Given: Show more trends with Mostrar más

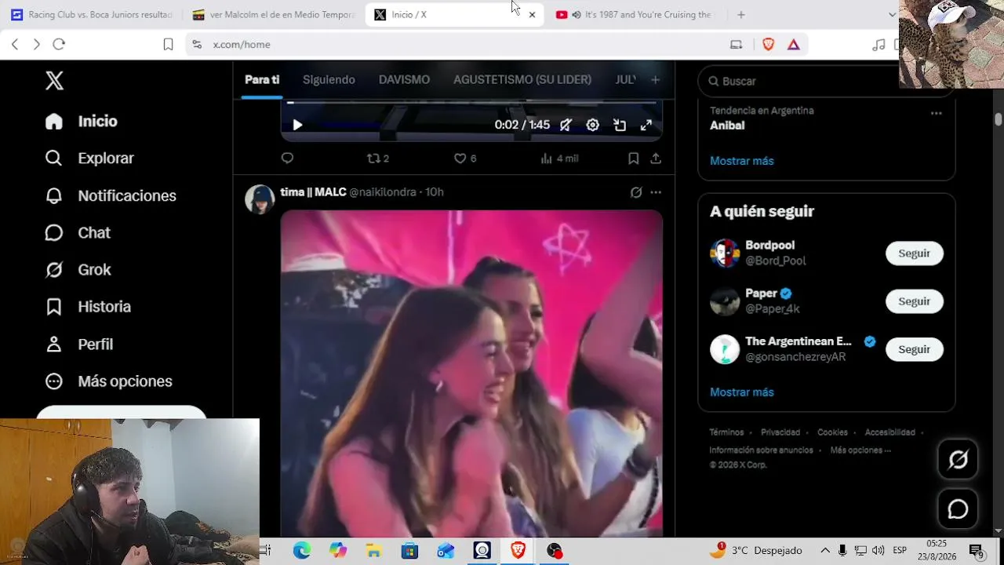Looking at the screenshot, I should [x=742, y=161].
